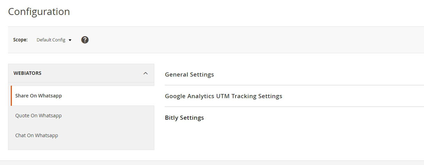Viewport: 424px width, 165px height.
Task: Expand Google Analytics UTM Tracking Settings
Action: click(x=223, y=96)
